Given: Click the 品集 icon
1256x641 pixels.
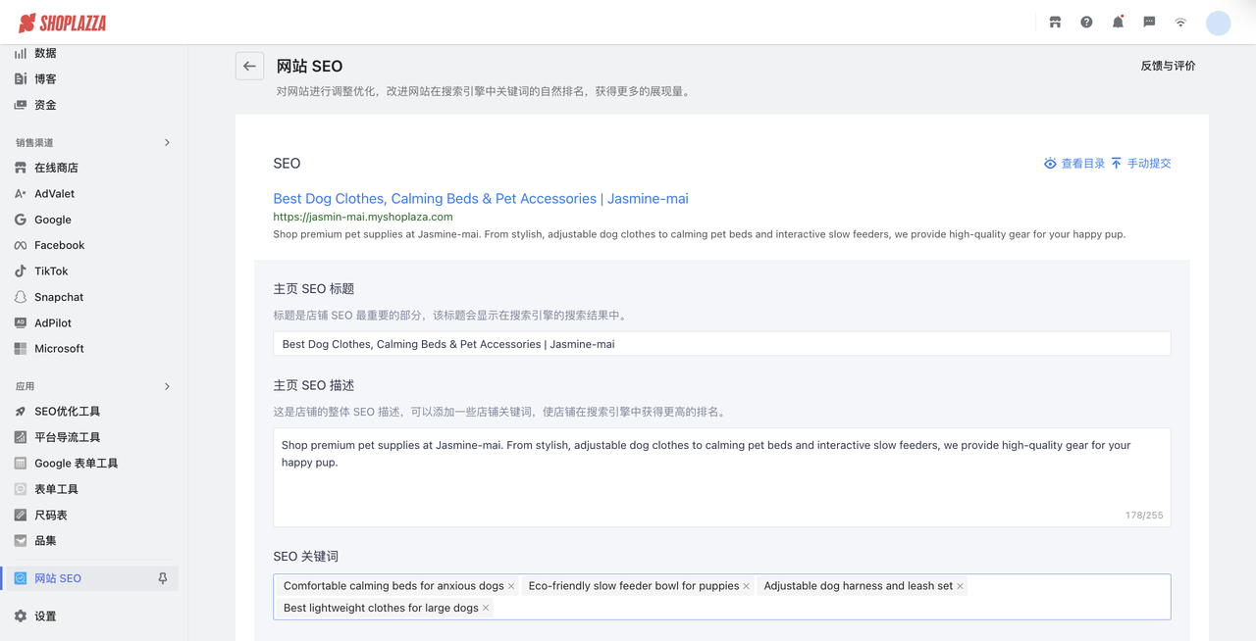Looking at the screenshot, I should tap(21, 541).
